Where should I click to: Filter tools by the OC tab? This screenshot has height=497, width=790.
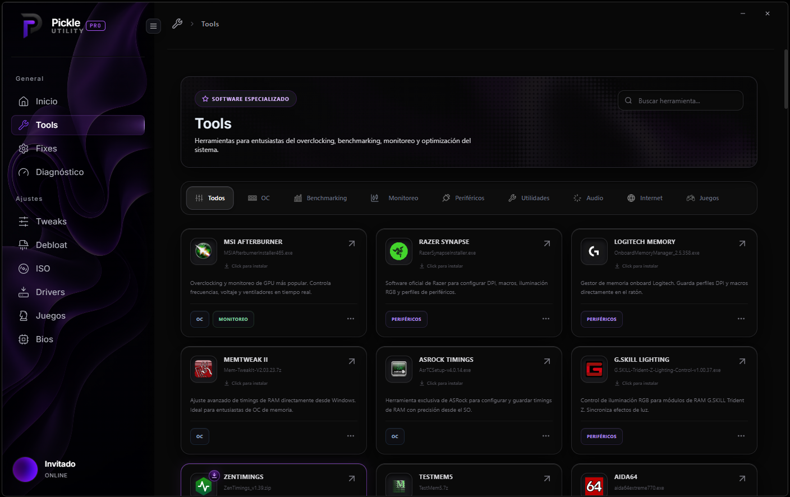(259, 198)
